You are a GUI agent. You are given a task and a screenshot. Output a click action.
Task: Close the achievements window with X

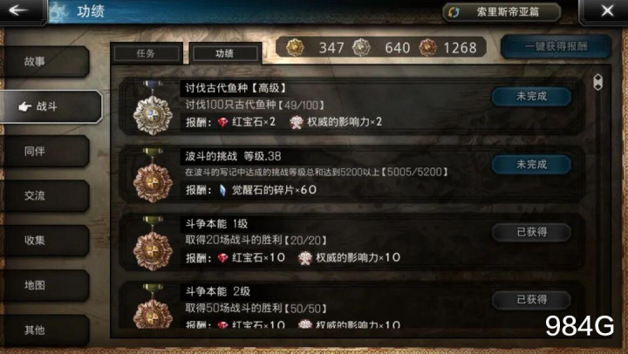[607, 10]
